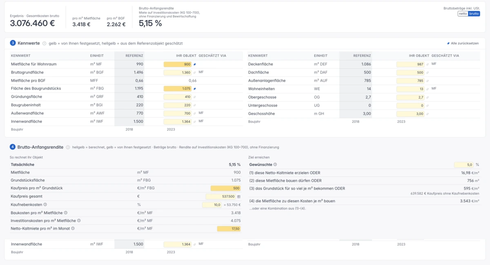This screenshot has width=490, height=265.
Task: Pin the Geschosshöhe value
Action: point(428,114)
